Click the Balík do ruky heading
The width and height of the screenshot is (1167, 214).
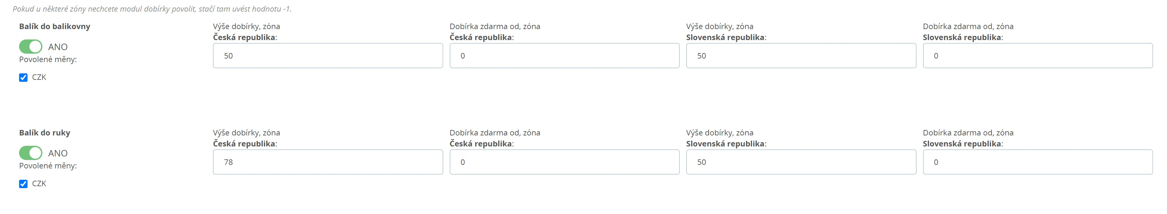point(44,133)
